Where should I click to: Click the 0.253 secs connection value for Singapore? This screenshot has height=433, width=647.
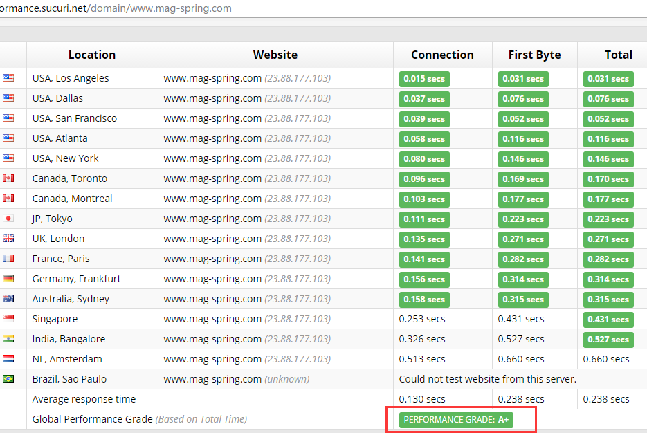pyautogui.click(x=422, y=319)
